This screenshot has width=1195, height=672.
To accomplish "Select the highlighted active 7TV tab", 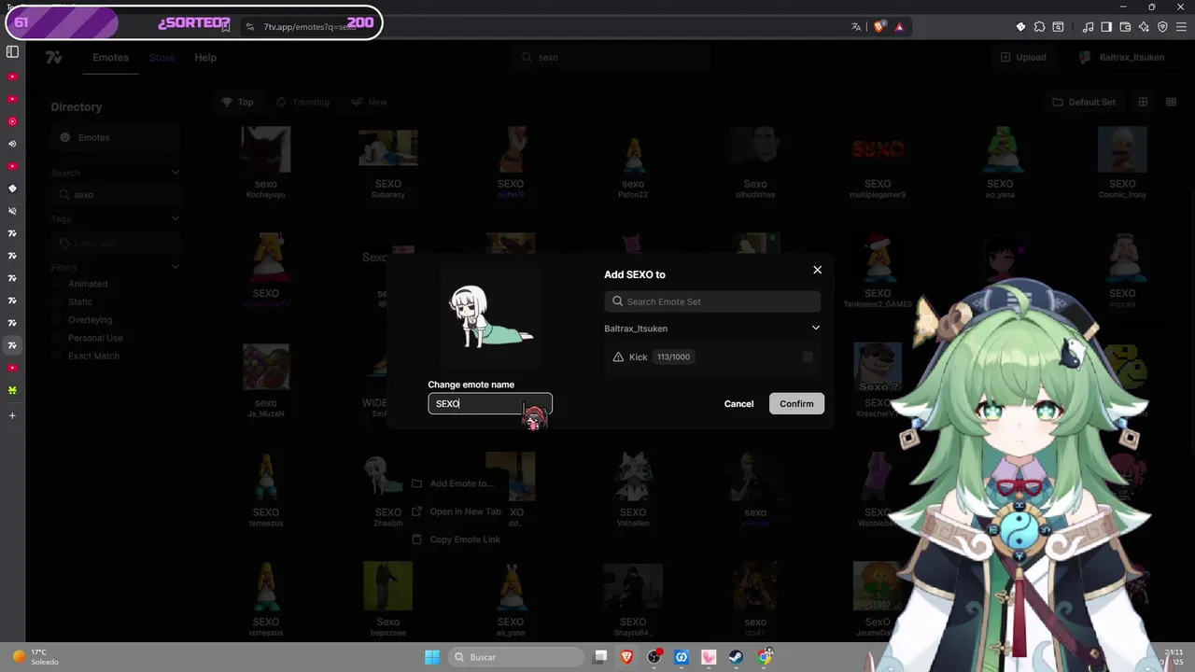I will point(12,345).
